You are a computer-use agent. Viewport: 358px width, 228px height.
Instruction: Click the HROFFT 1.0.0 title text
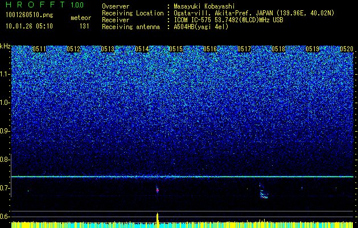45,5
